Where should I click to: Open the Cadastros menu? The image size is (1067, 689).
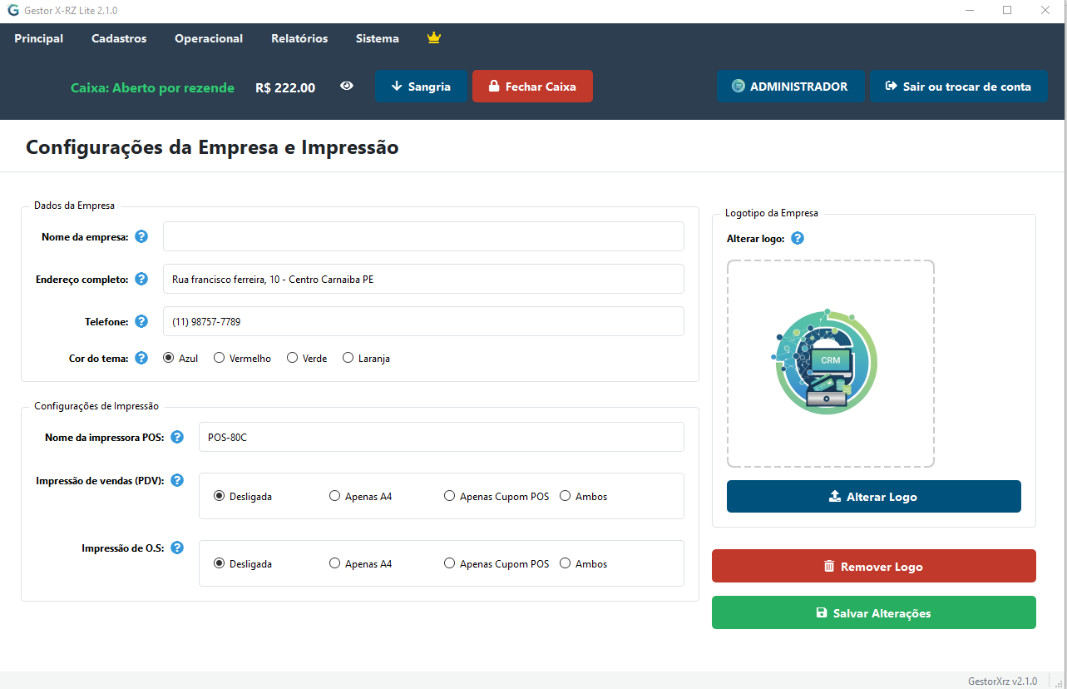[119, 38]
